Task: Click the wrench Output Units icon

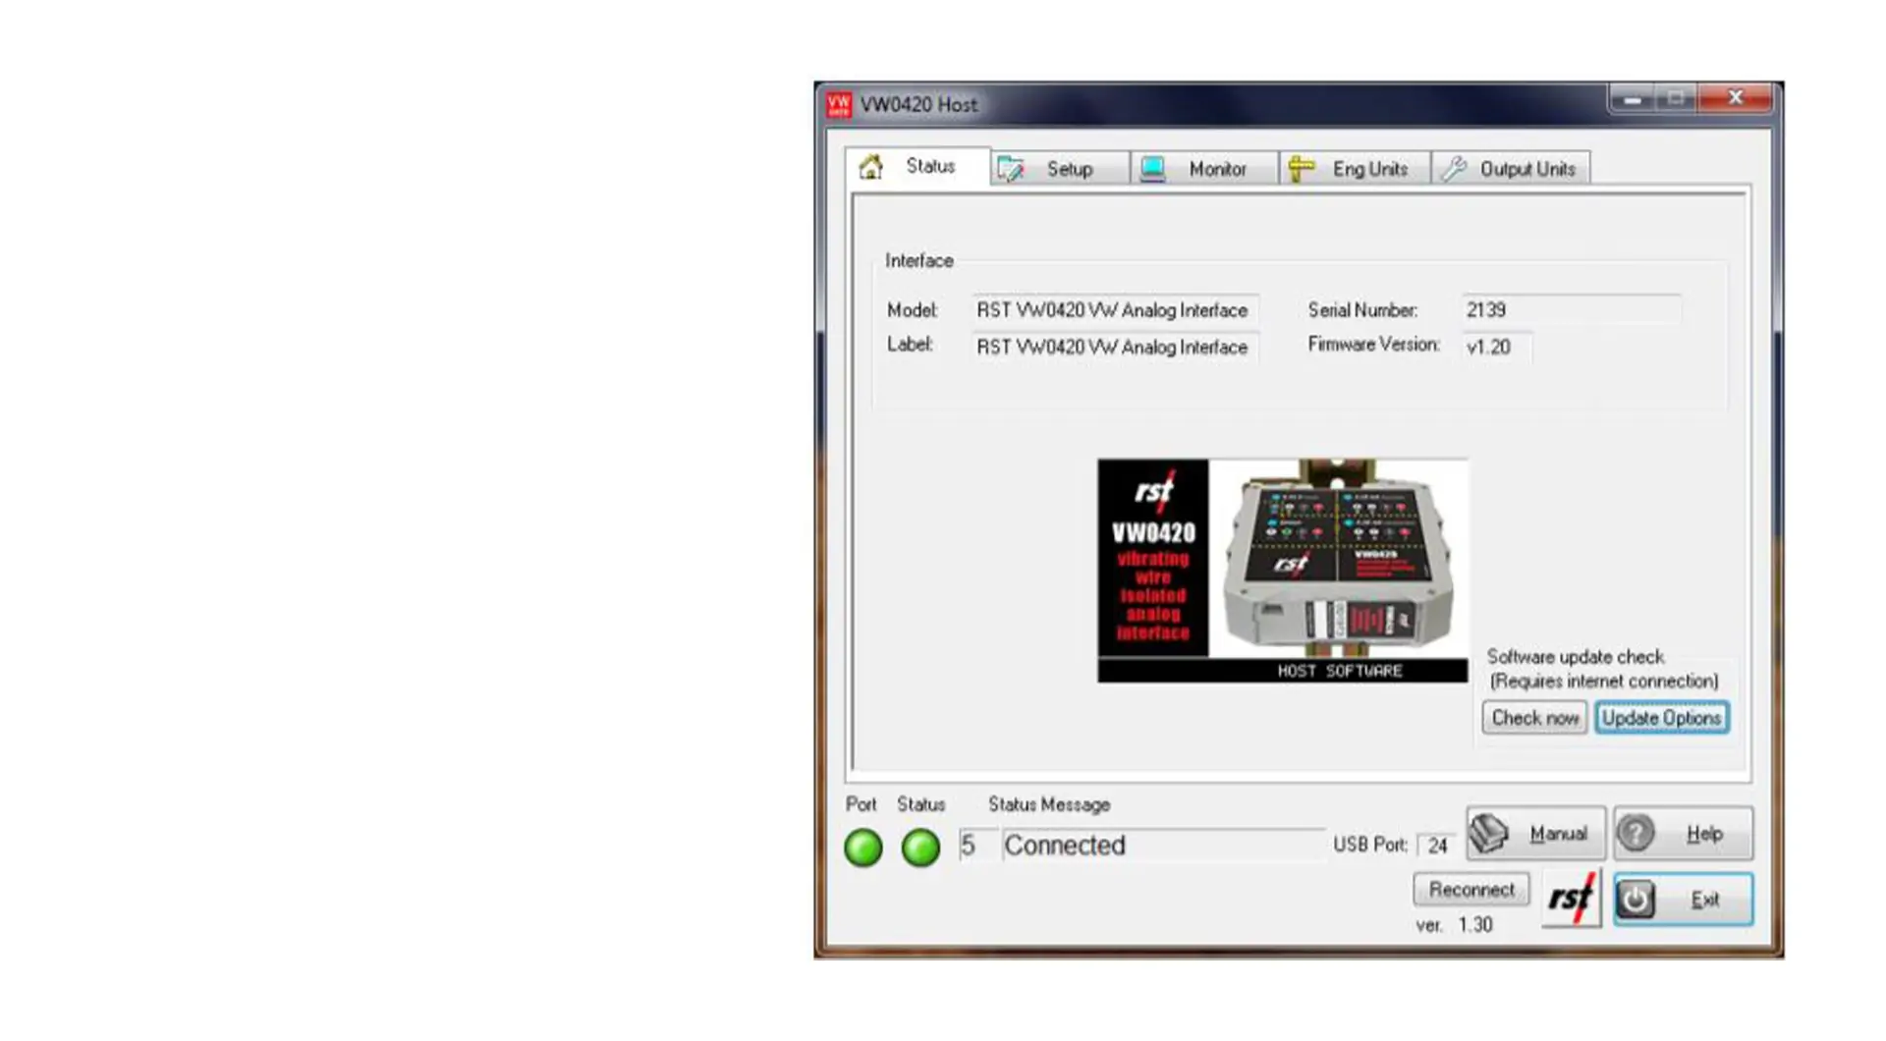Action: [x=1454, y=169]
